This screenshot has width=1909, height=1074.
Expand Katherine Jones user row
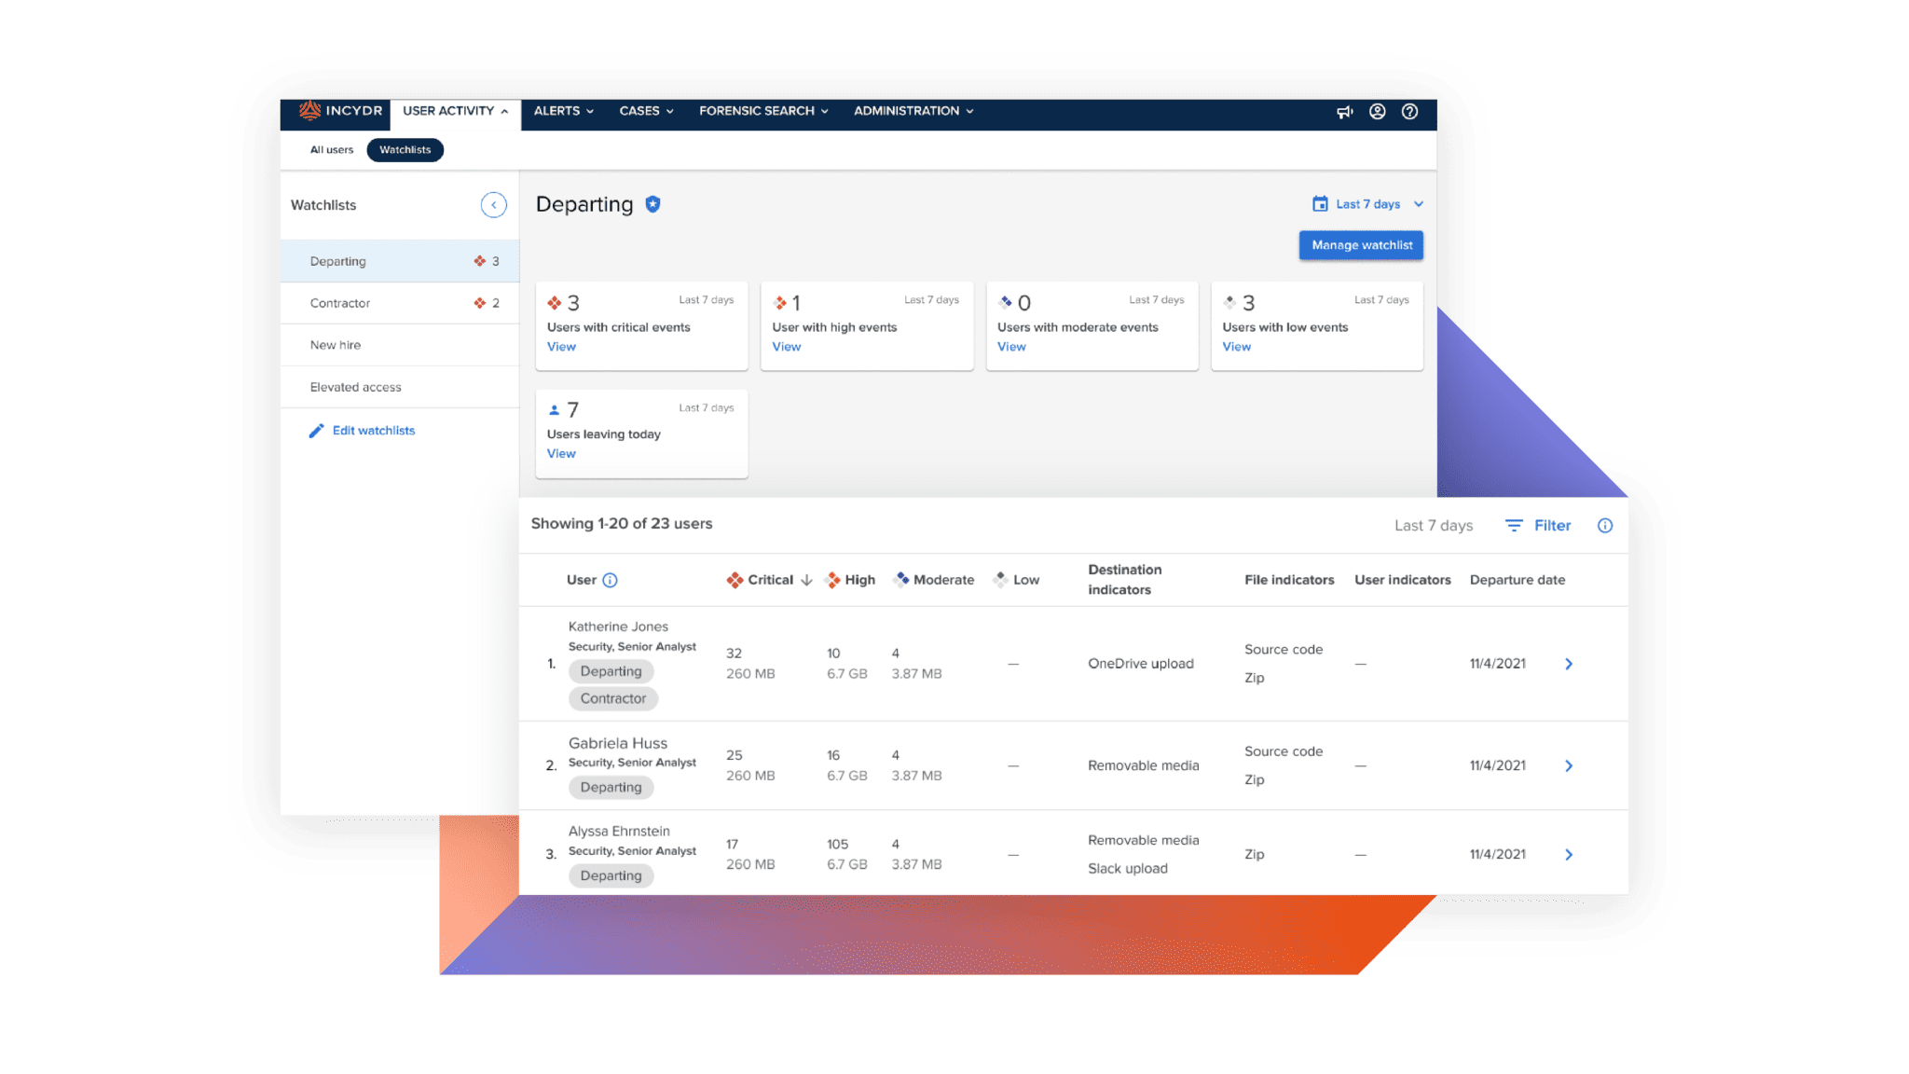pos(1570,664)
